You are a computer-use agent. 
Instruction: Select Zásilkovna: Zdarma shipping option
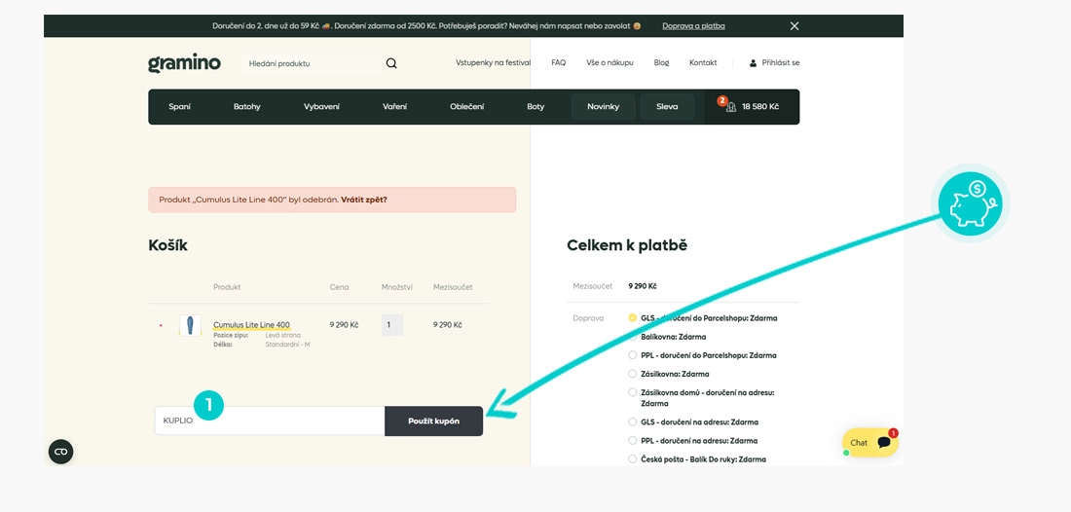pyautogui.click(x=633, y=374)
